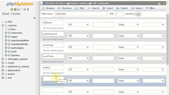Open collation dropdown for userPassword row
The width and height of the screenshot is (169, 95).
[x=153, y=36]
